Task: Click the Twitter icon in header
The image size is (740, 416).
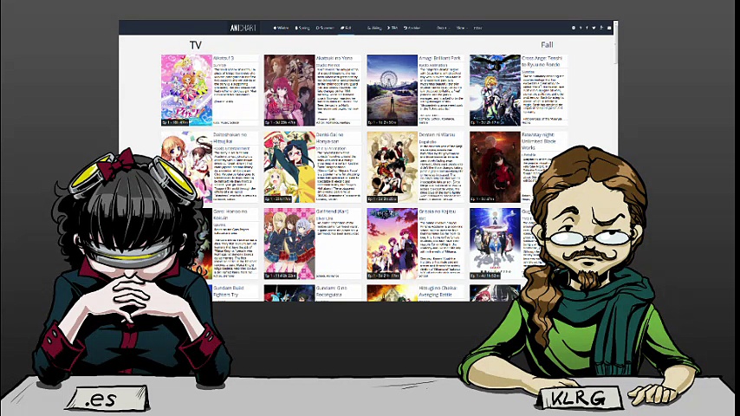Action: pos(594,28)
